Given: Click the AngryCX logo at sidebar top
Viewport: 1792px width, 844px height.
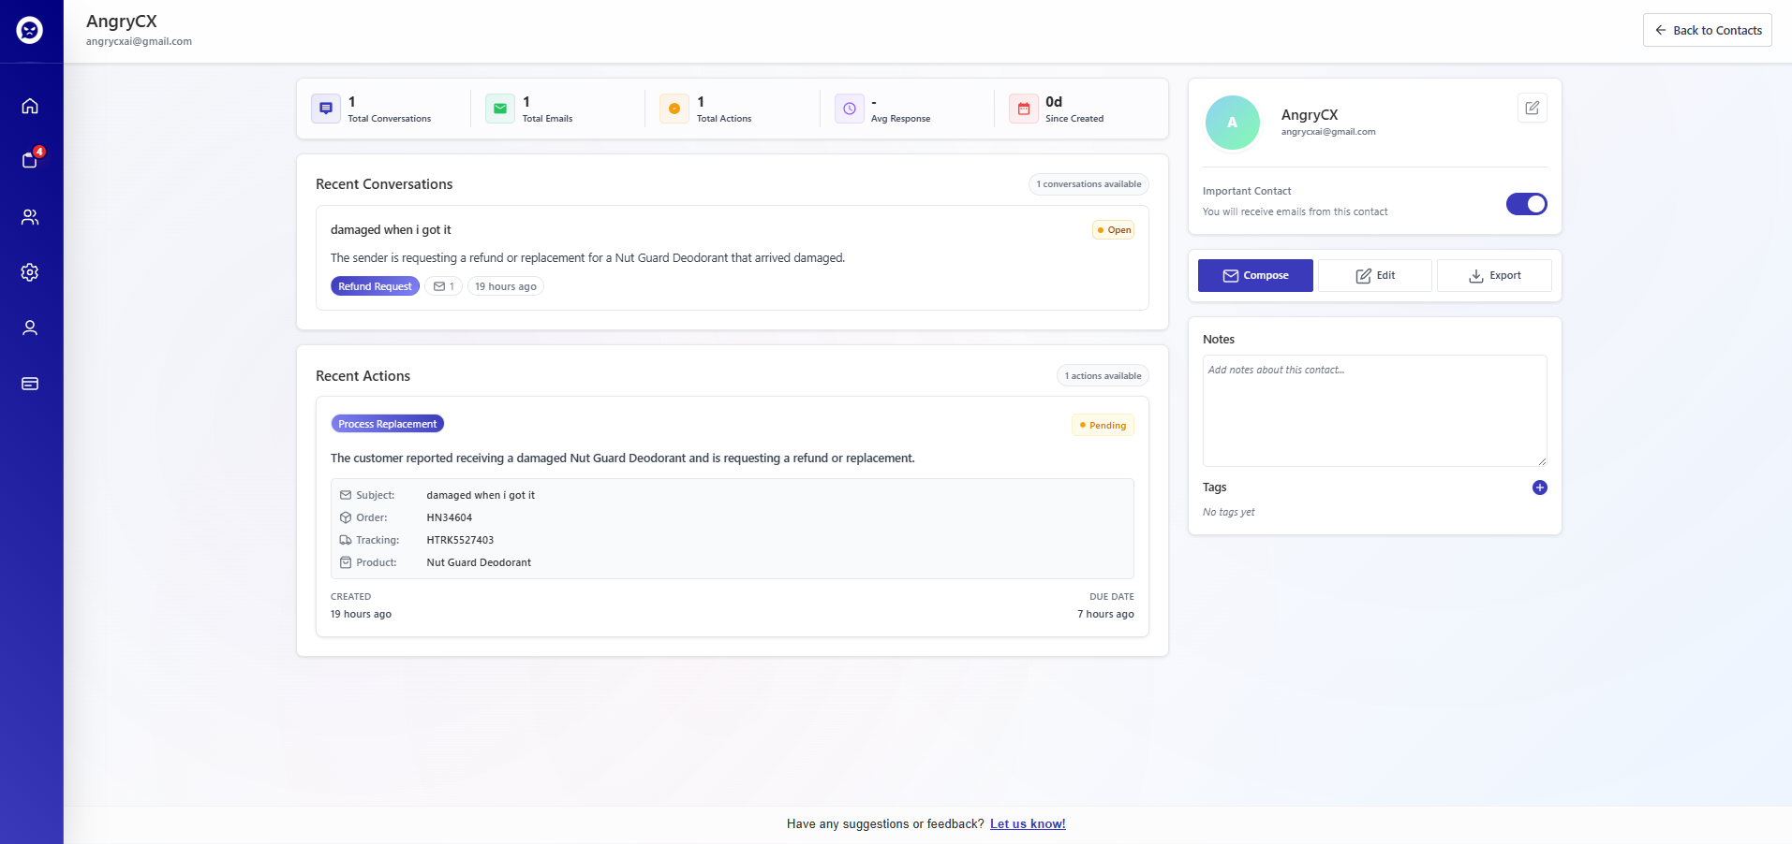Looking at the screenshot, I should 28,30.
